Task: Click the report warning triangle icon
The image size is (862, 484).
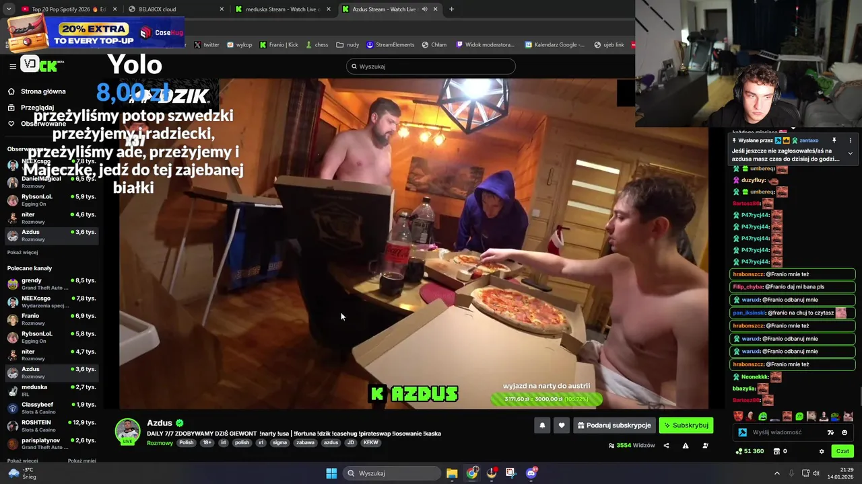Action: pyautogui.click(x=686, y=445)
